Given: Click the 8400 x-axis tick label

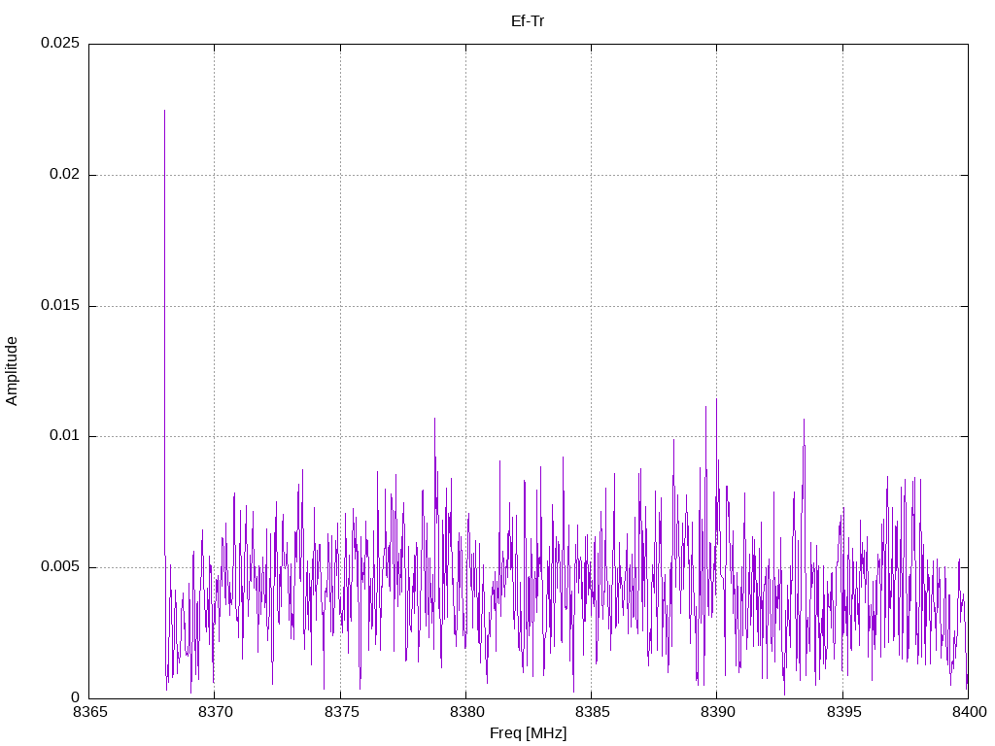Looking at the screenshot, I should 969,712.
